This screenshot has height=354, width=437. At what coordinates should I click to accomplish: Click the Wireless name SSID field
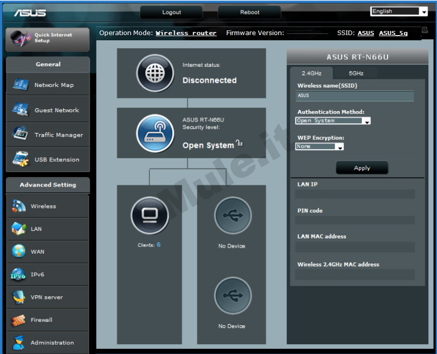coord(355,96)
